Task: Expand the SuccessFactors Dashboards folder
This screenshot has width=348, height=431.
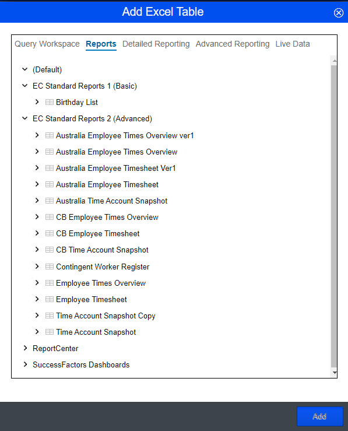Action: [x=25, y=365]
